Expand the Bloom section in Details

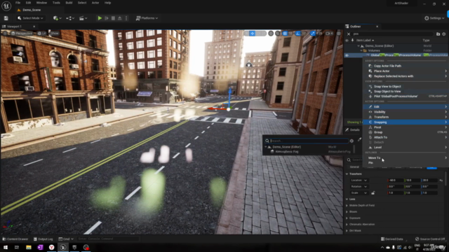[x=353, y=211]
